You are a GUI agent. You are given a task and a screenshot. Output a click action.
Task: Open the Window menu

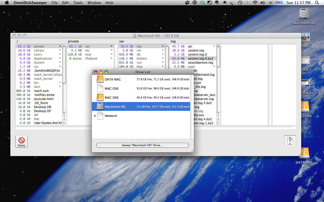pos(94,3)
